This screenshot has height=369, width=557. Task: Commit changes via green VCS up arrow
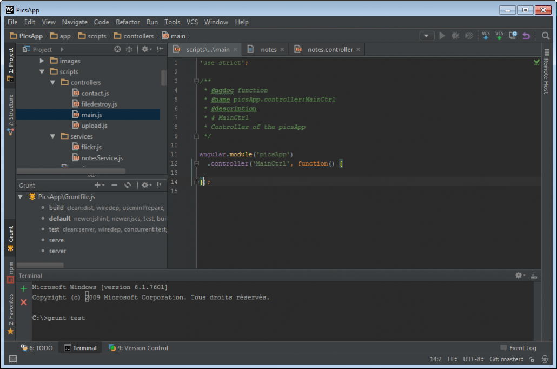click(499, 35)
